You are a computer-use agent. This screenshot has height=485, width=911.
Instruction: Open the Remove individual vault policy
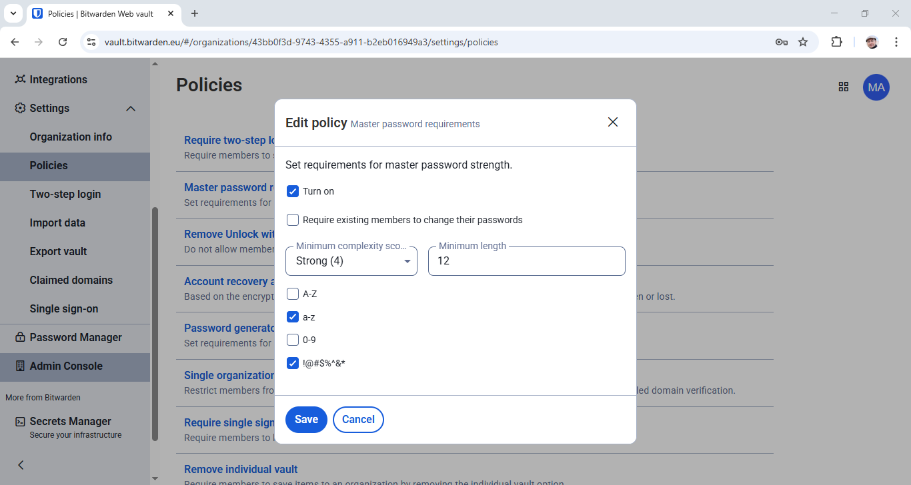click(x=241, y=469)
